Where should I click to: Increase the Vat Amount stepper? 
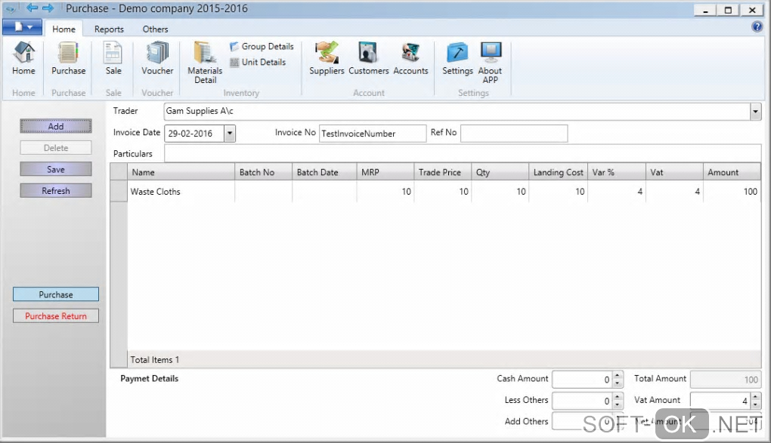(x=756, y=397)
